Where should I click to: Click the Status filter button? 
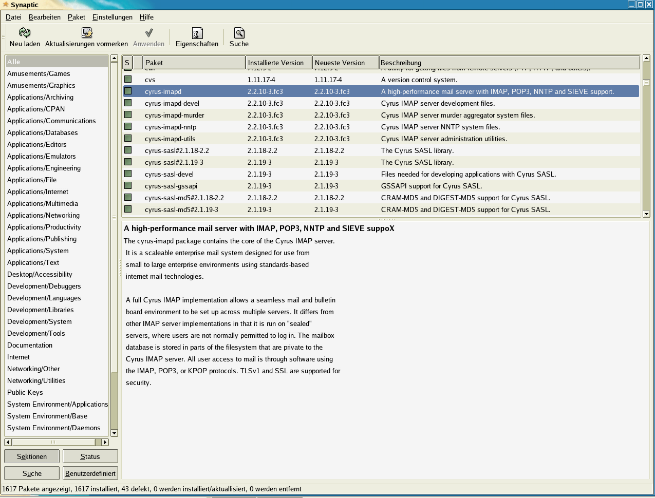pos(90,456)
